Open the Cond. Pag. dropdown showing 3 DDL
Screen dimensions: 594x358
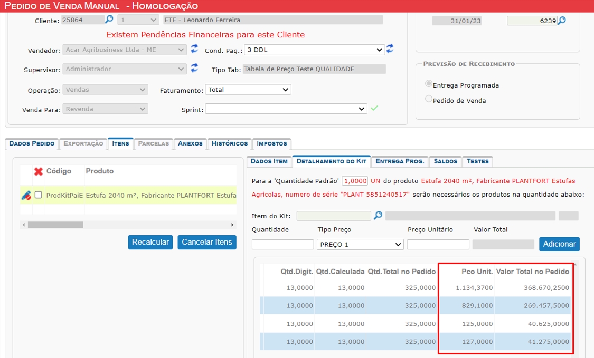tap(315, 50)
